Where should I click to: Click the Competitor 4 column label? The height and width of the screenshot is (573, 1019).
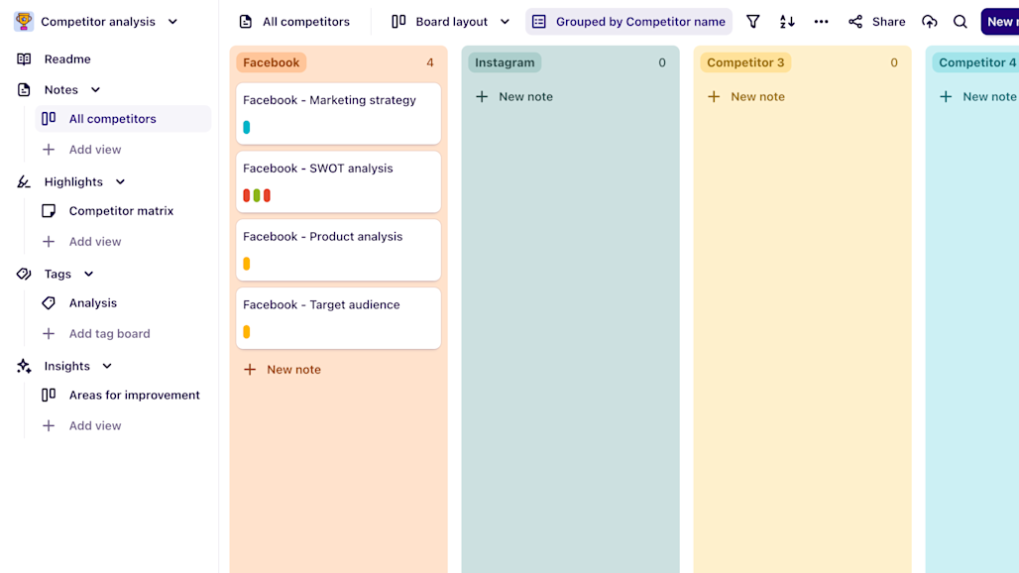(x=976, y=62)
